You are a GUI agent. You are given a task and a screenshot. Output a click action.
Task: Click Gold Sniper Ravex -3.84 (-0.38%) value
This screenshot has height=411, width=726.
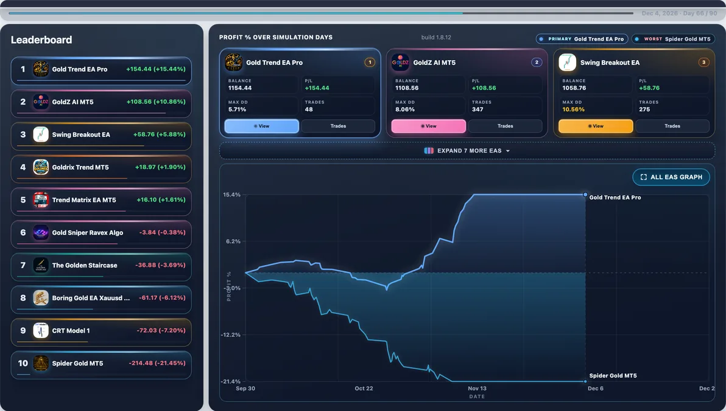pyautogui.click(x=162, y=232)
